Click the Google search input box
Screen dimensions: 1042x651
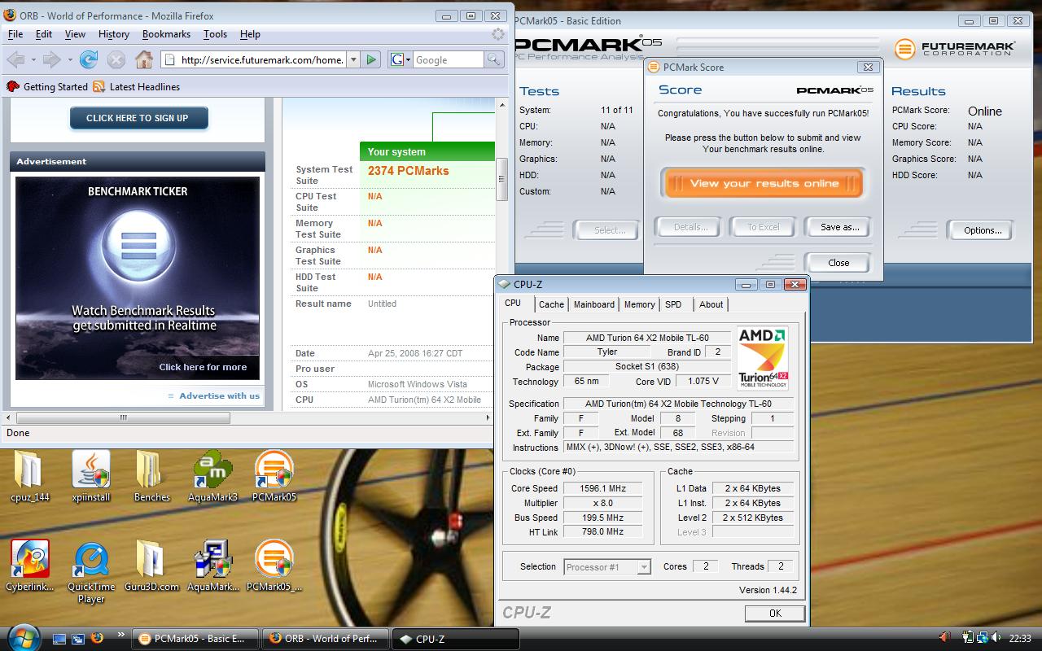click(x=448, y=59)
